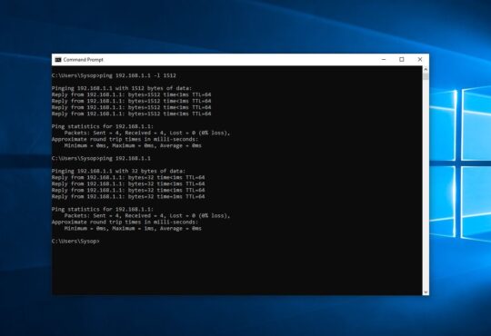Click the scrollbar up arrow

[426, 69]
